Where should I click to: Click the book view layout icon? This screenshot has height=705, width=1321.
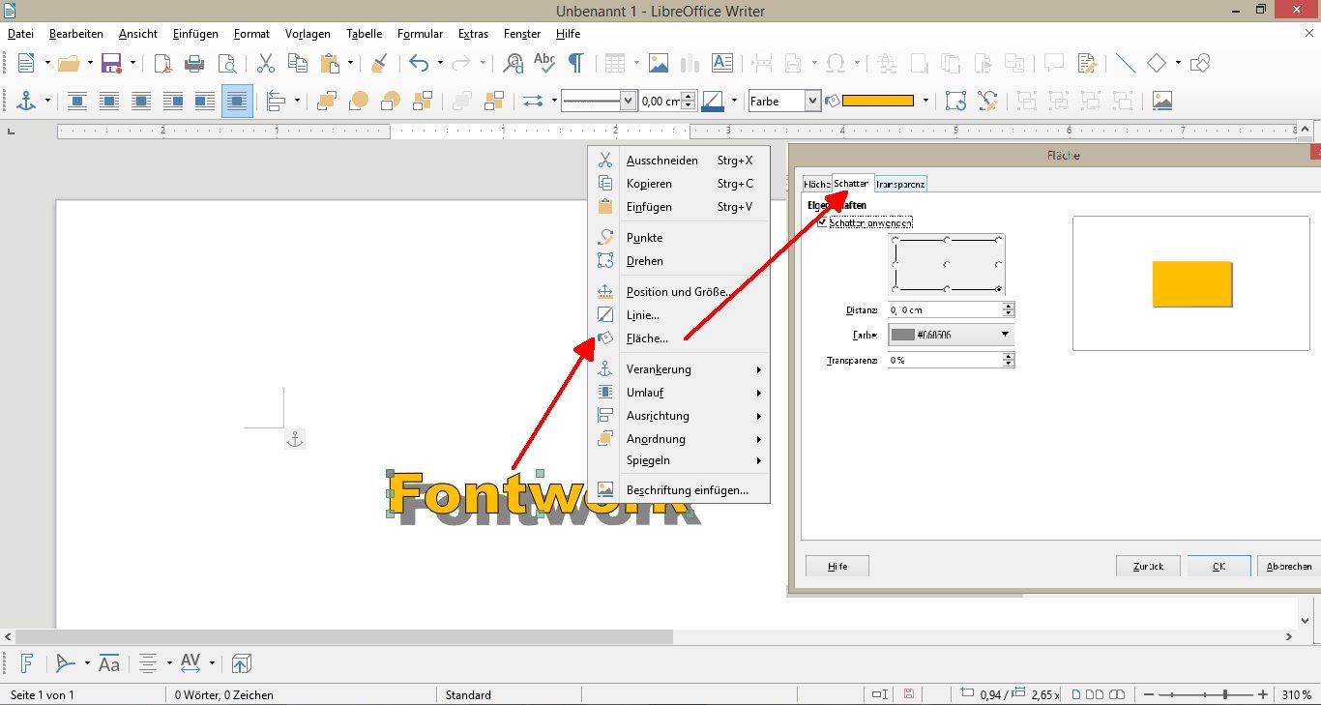point(1117,694)
